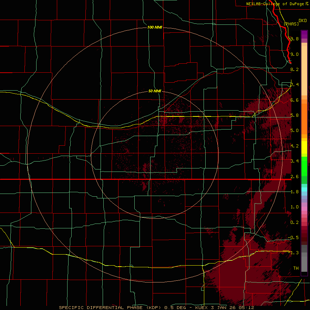Click the 4.2 value on the color scale
Screen dimensions: 310x310
click(294, 146)
